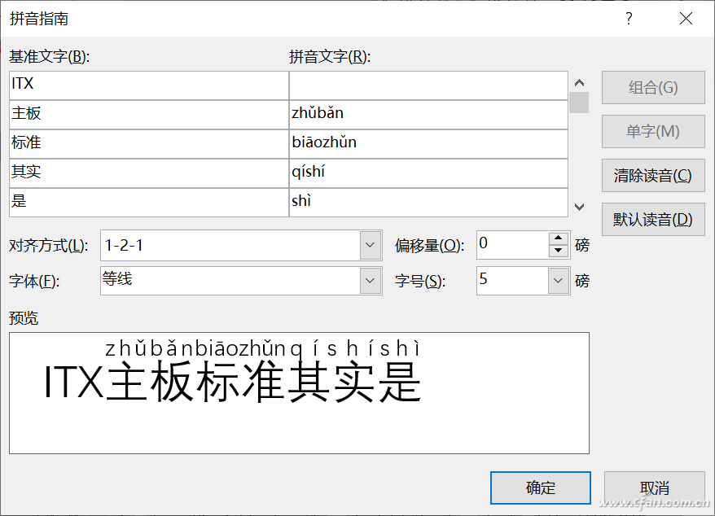Click the scroll down arrow of the list

pyautogui.click(x=579, y=207)
